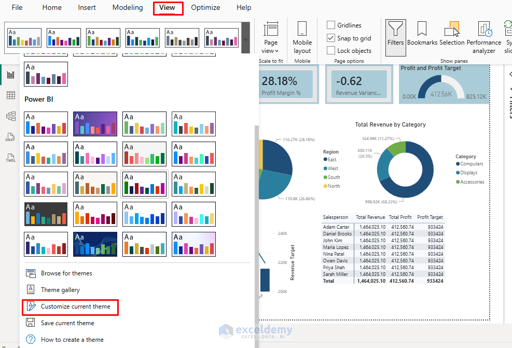This screenshot has width=512, height=348.
Task: Open Theme gallery
Action: point(60,290)
